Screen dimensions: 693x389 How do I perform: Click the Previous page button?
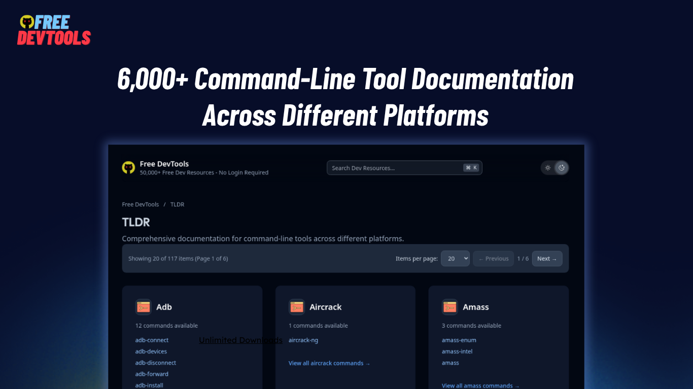coord(494,258)
